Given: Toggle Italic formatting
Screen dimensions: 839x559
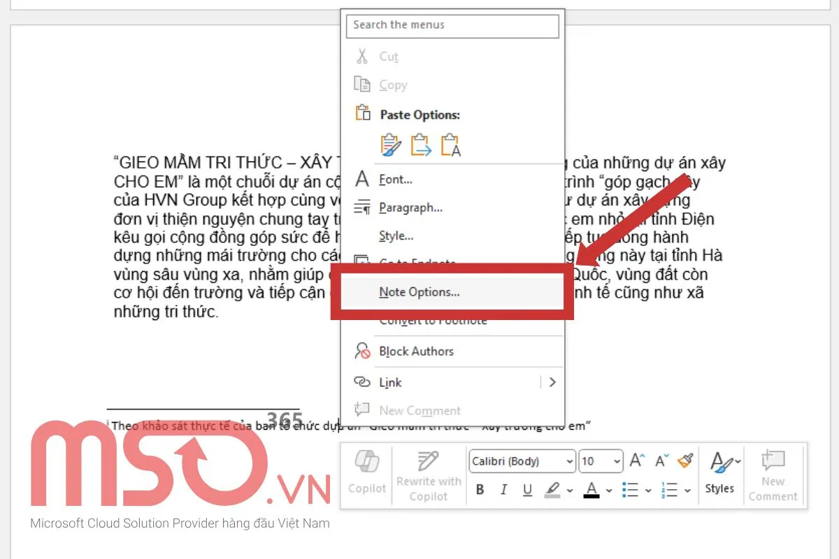Looking at the screenshot, I should coord(503,490).
